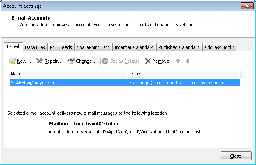Viewport: 256px width, 165px height.
Task: Select the STAFF02@uwyo.edu account row
Action: (125, 83)
